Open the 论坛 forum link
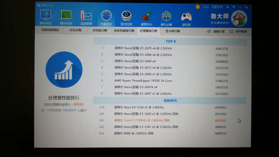 [206, 7]
